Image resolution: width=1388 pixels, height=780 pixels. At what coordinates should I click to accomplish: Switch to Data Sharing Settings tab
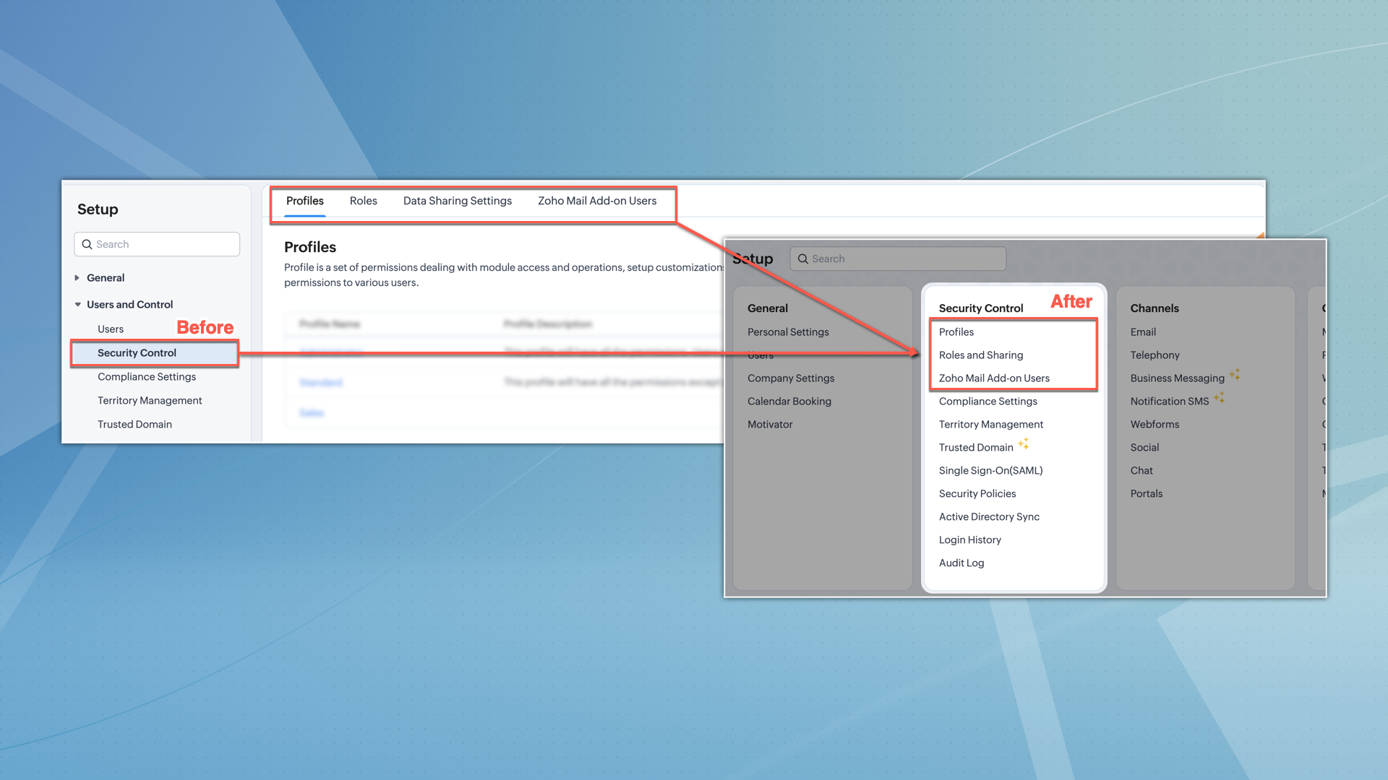coord(457,201)
